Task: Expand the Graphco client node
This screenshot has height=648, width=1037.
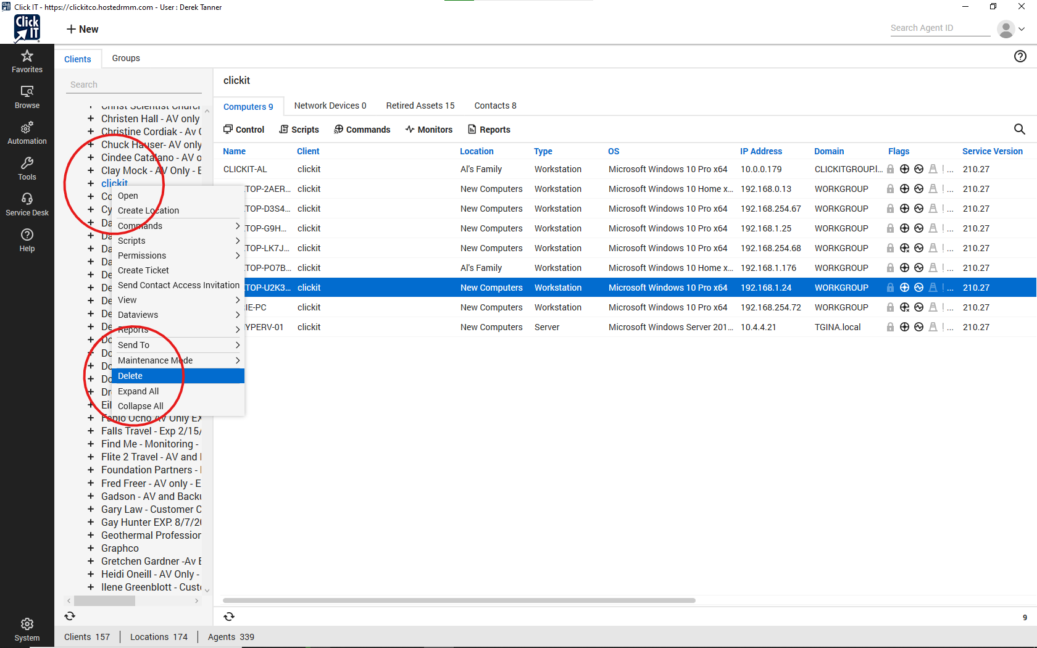Action: point(91,548)
